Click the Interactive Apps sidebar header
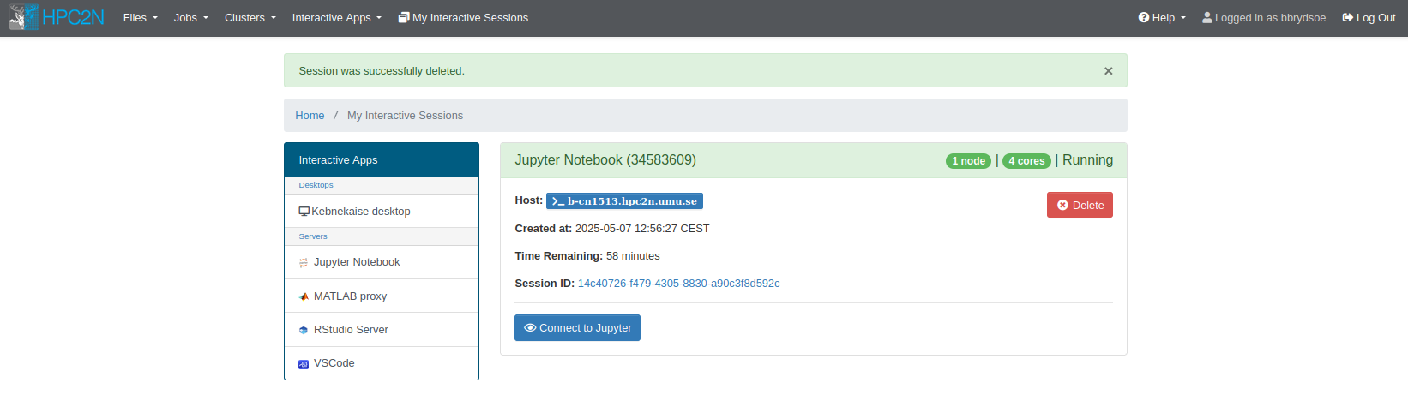The height and width of the screenshot is (395, 1408). tap(382, 160)
